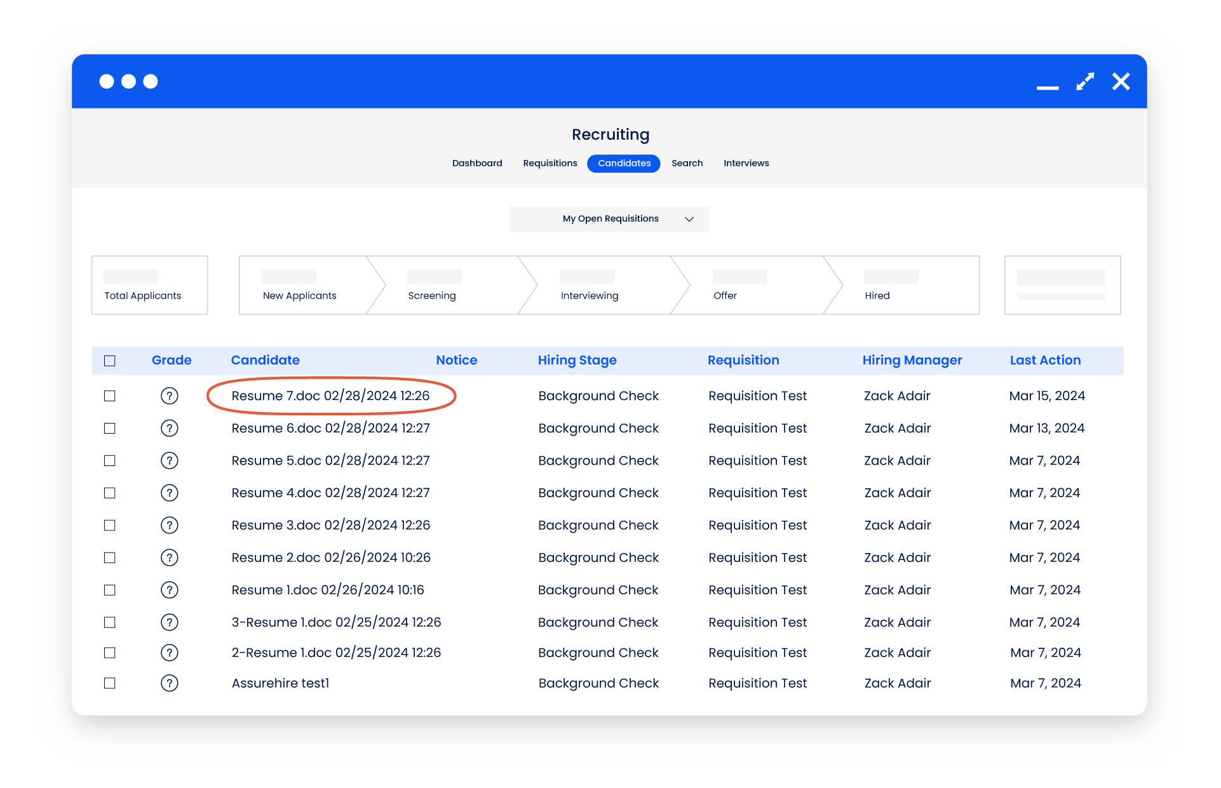This screenshot has height=788, width=1221.
Task: Check the checkbox on the Assurehire test1 row
Action: click(x=109, y=683)
